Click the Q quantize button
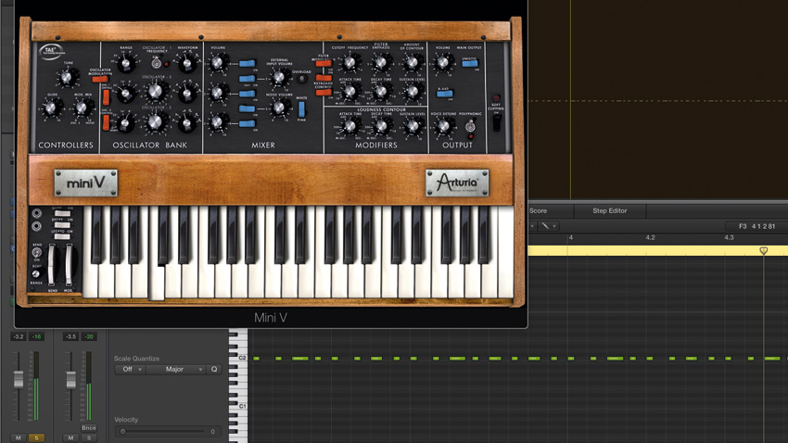788x443 pixels. click(214, 370)
